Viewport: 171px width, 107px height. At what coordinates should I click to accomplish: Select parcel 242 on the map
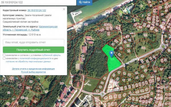[143, 48]
